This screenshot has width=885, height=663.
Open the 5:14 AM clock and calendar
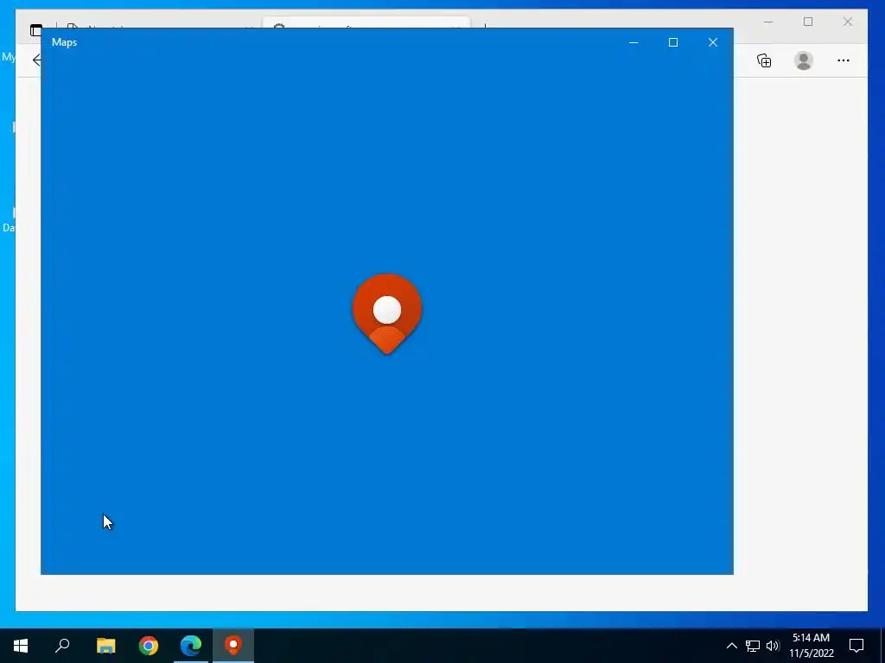[811, 646]
